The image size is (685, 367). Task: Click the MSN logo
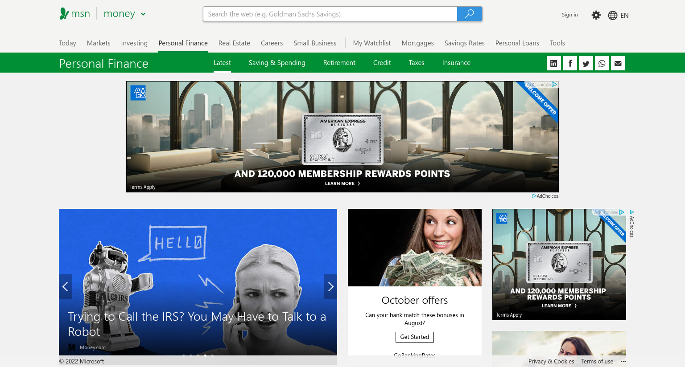pos(75,14)
